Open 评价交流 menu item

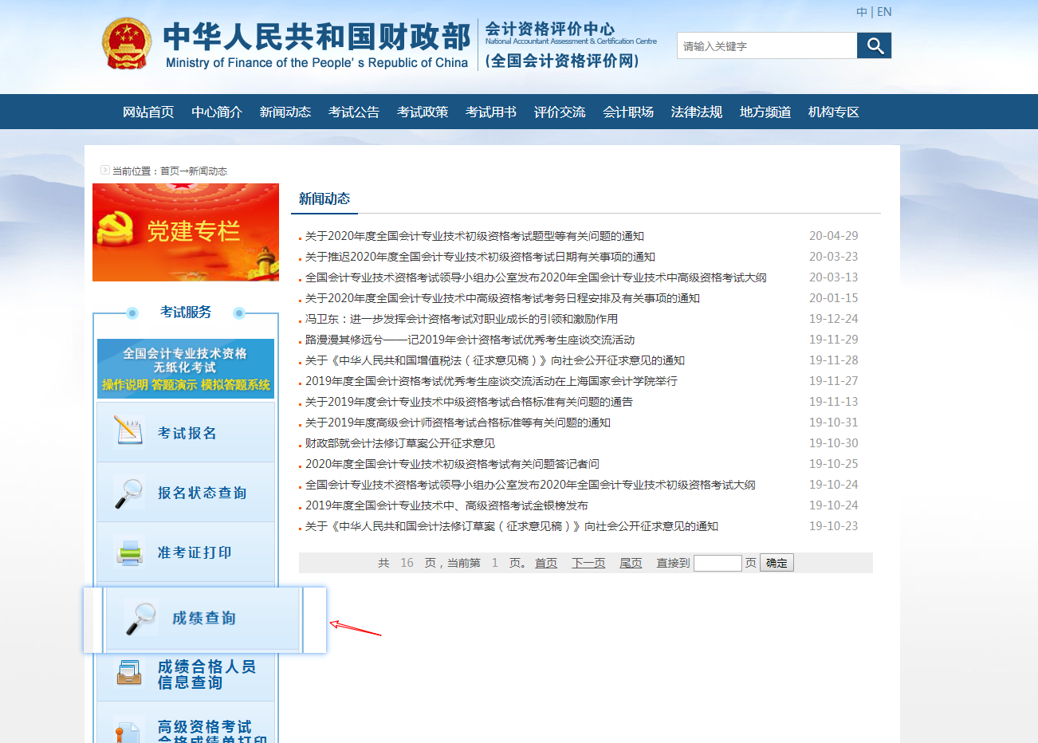[x=560, y=112]
